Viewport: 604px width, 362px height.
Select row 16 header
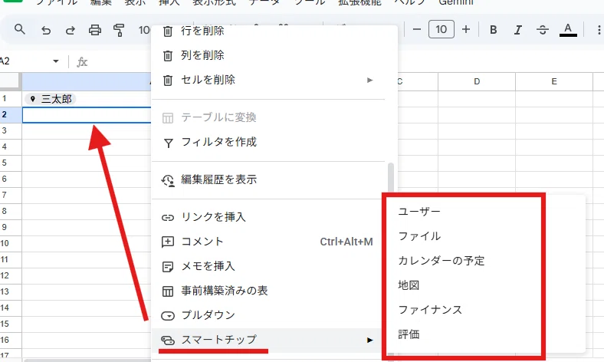click(11, 340)
